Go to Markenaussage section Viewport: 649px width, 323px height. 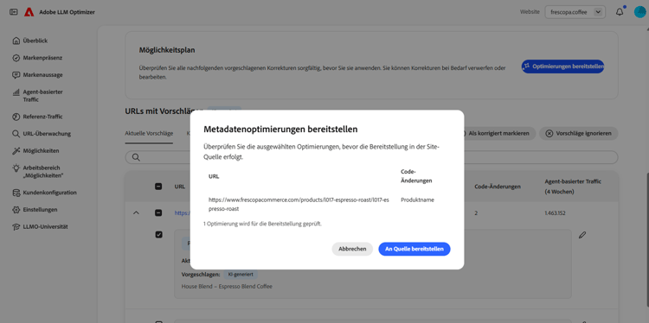click(x=43, y=75)
